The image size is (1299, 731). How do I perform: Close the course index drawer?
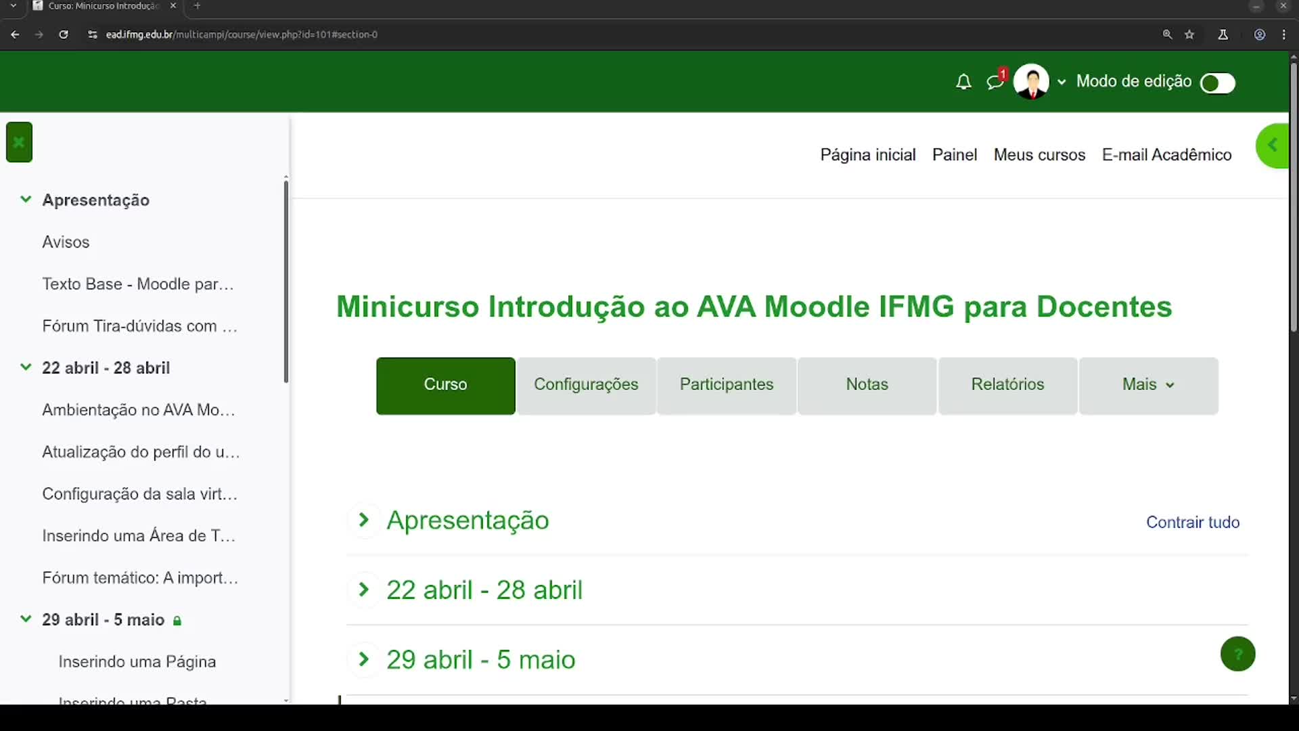[19, 142]
